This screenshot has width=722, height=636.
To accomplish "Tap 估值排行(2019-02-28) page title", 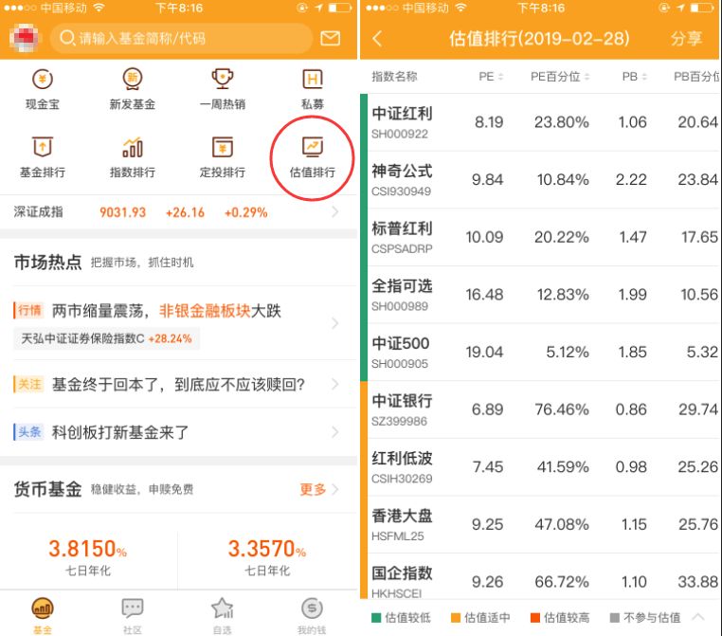I will coord(539,39).
